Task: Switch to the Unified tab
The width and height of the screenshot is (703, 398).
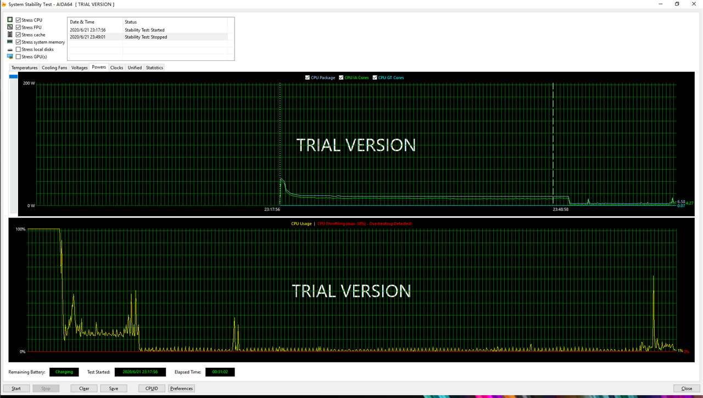Action: [x=135, y=68]
